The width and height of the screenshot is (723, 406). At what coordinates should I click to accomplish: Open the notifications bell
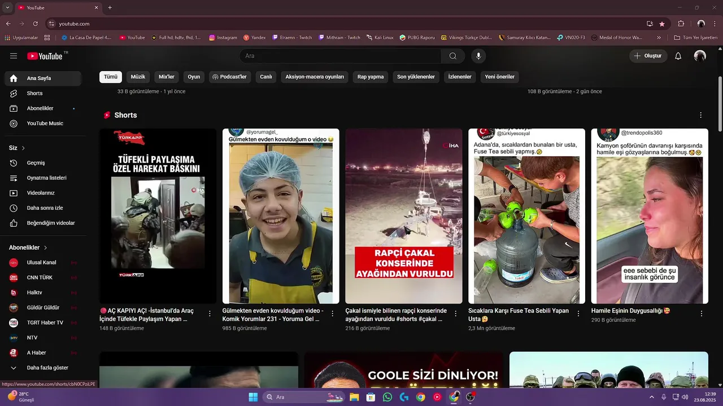(x=678, y=56)
